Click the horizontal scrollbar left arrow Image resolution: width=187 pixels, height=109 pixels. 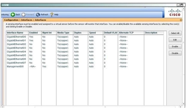(x=3, y=107)
